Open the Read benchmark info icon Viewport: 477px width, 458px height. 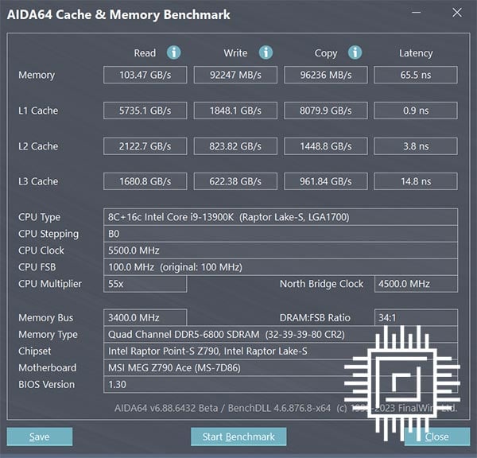click(173, 52)
